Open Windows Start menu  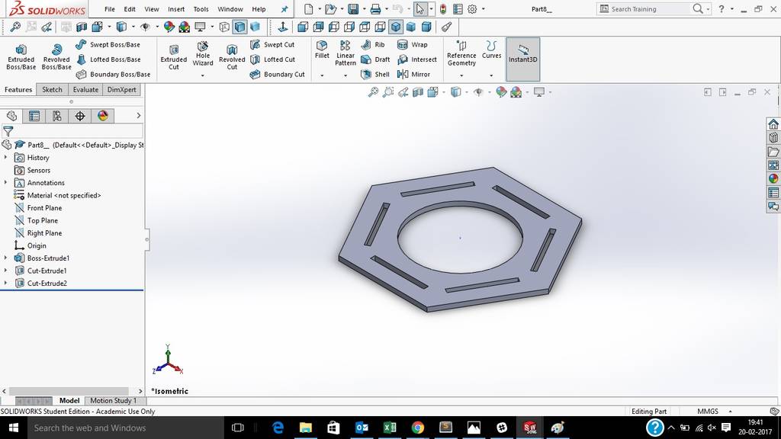(x=14, y=428)
